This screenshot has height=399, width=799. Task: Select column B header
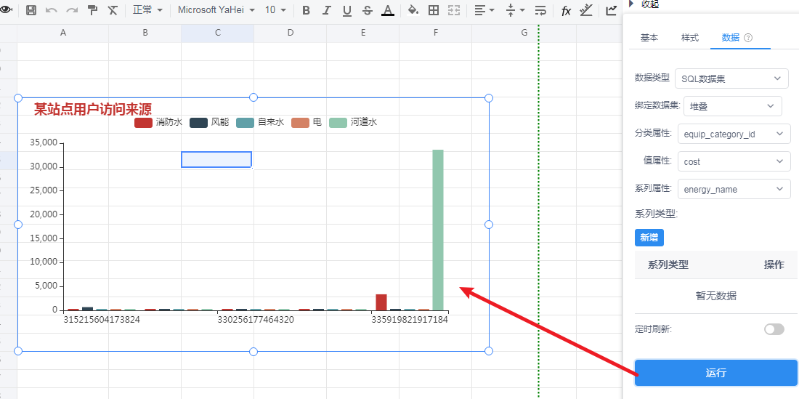[x=145, y=33]
